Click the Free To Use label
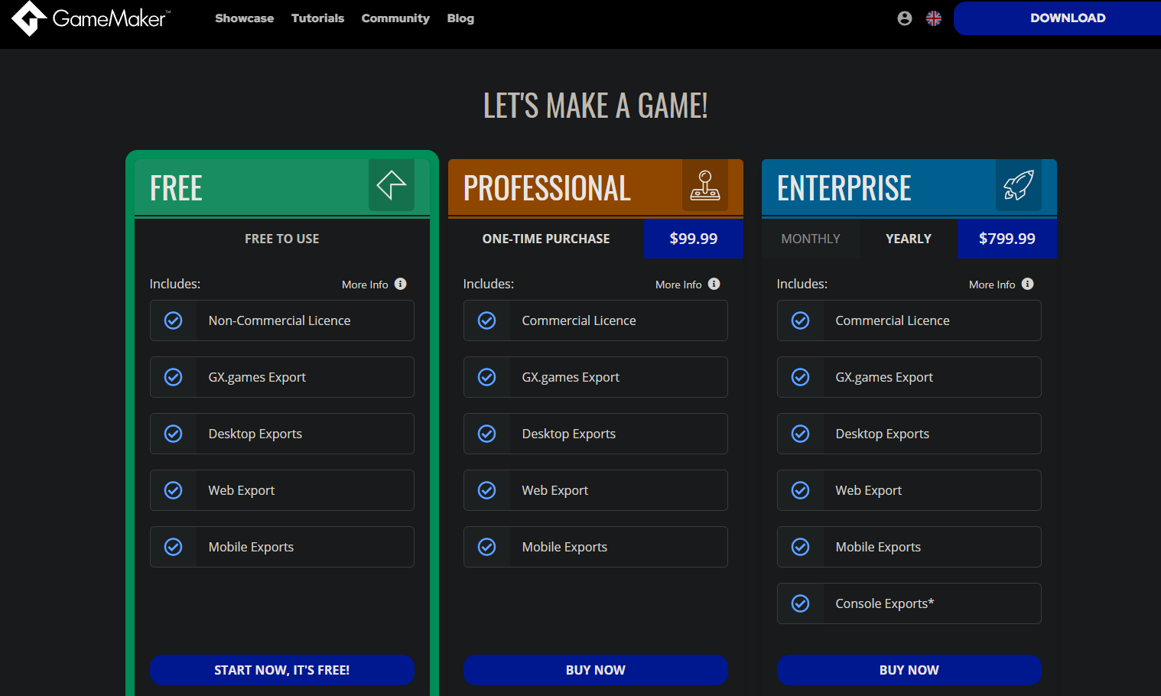This screenshot has height=696, width=1161. click(282, 239)
